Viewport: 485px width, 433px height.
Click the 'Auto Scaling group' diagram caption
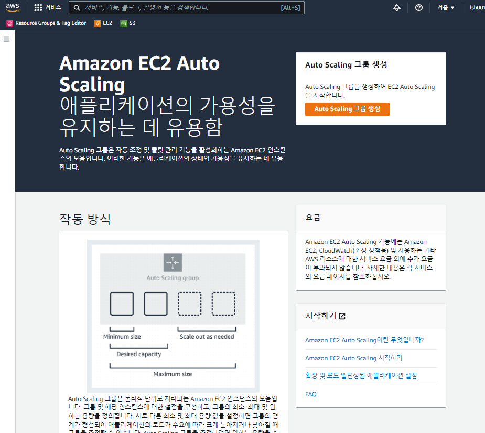pos(173,278)
